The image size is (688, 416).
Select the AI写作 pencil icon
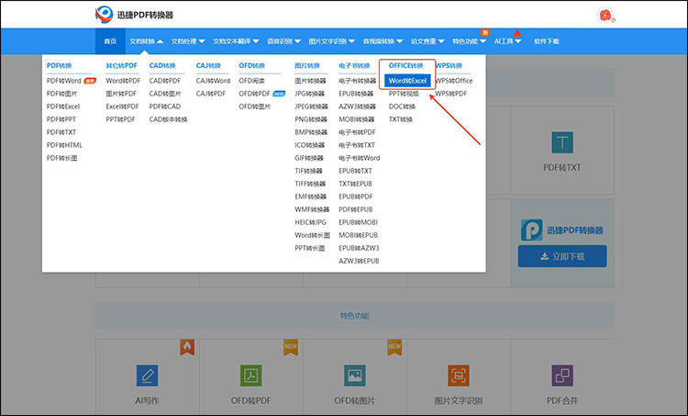146,375
